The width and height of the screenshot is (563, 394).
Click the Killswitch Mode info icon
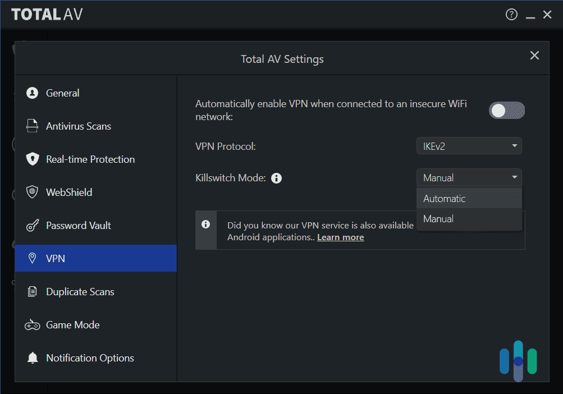pyautogui.click(x=276, y=177)
